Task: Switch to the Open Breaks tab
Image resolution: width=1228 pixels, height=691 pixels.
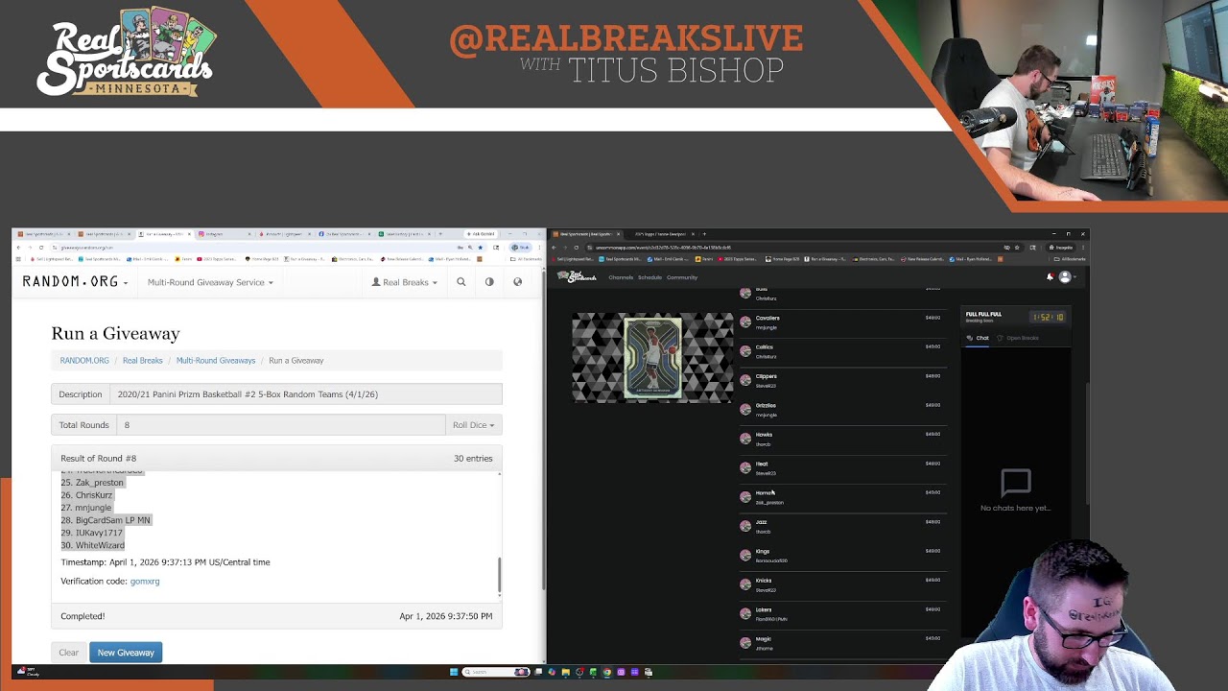Action: [1019, 338]
